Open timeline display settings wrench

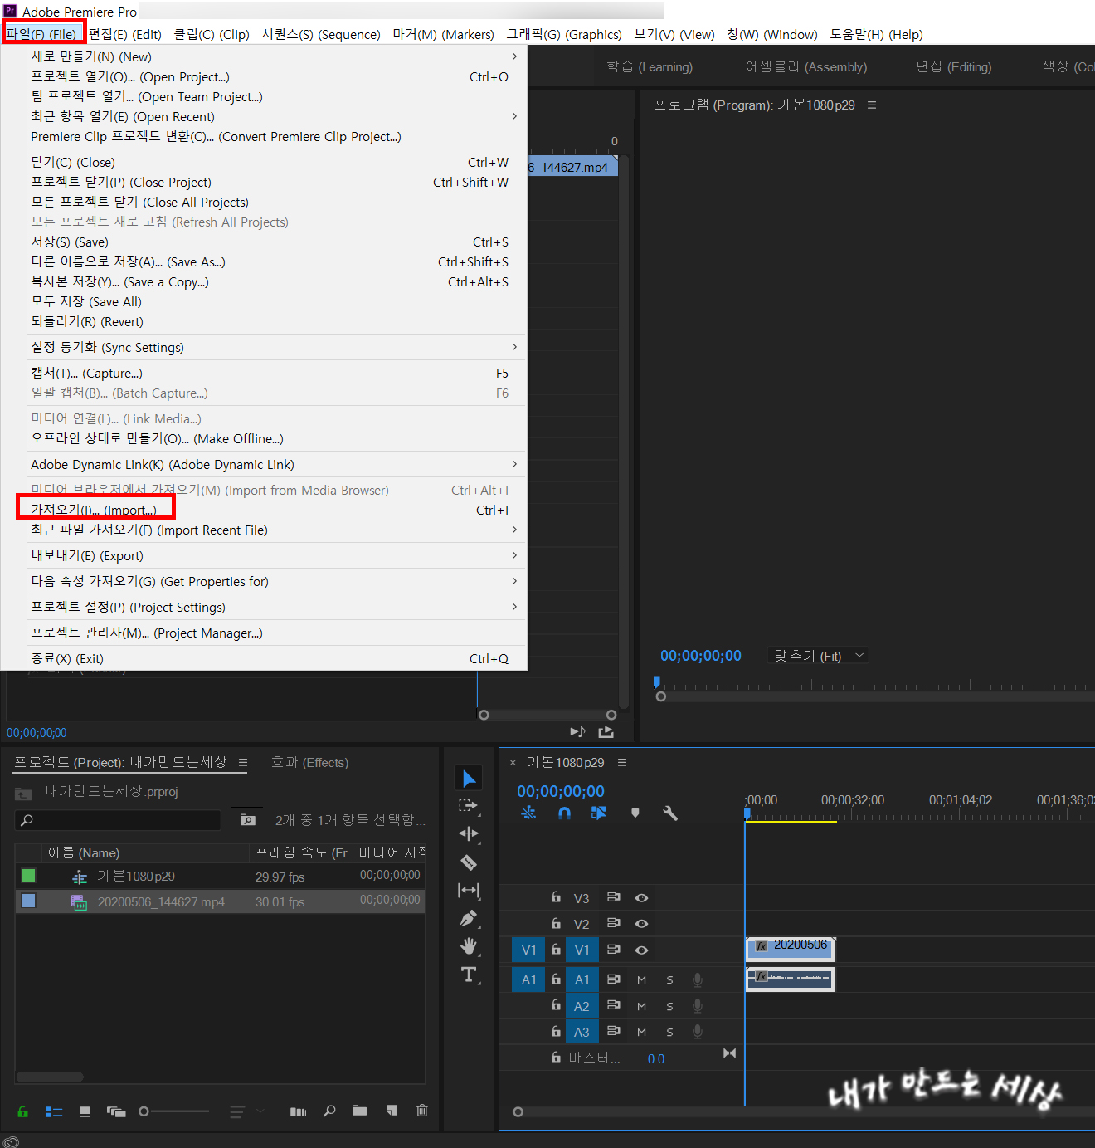tap(670, 813)
